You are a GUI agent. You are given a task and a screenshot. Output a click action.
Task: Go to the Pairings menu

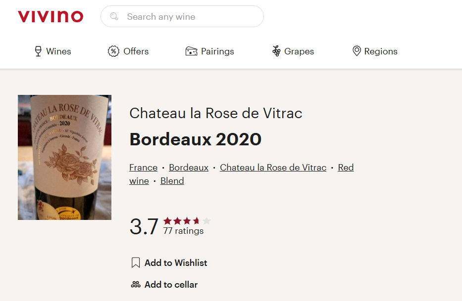(217, 51)
